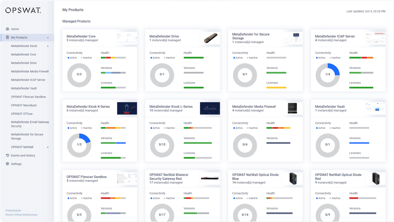Expand OPSWAT NetWall submenu arrow
The image size is (394, 222).
tap(48, 147)
